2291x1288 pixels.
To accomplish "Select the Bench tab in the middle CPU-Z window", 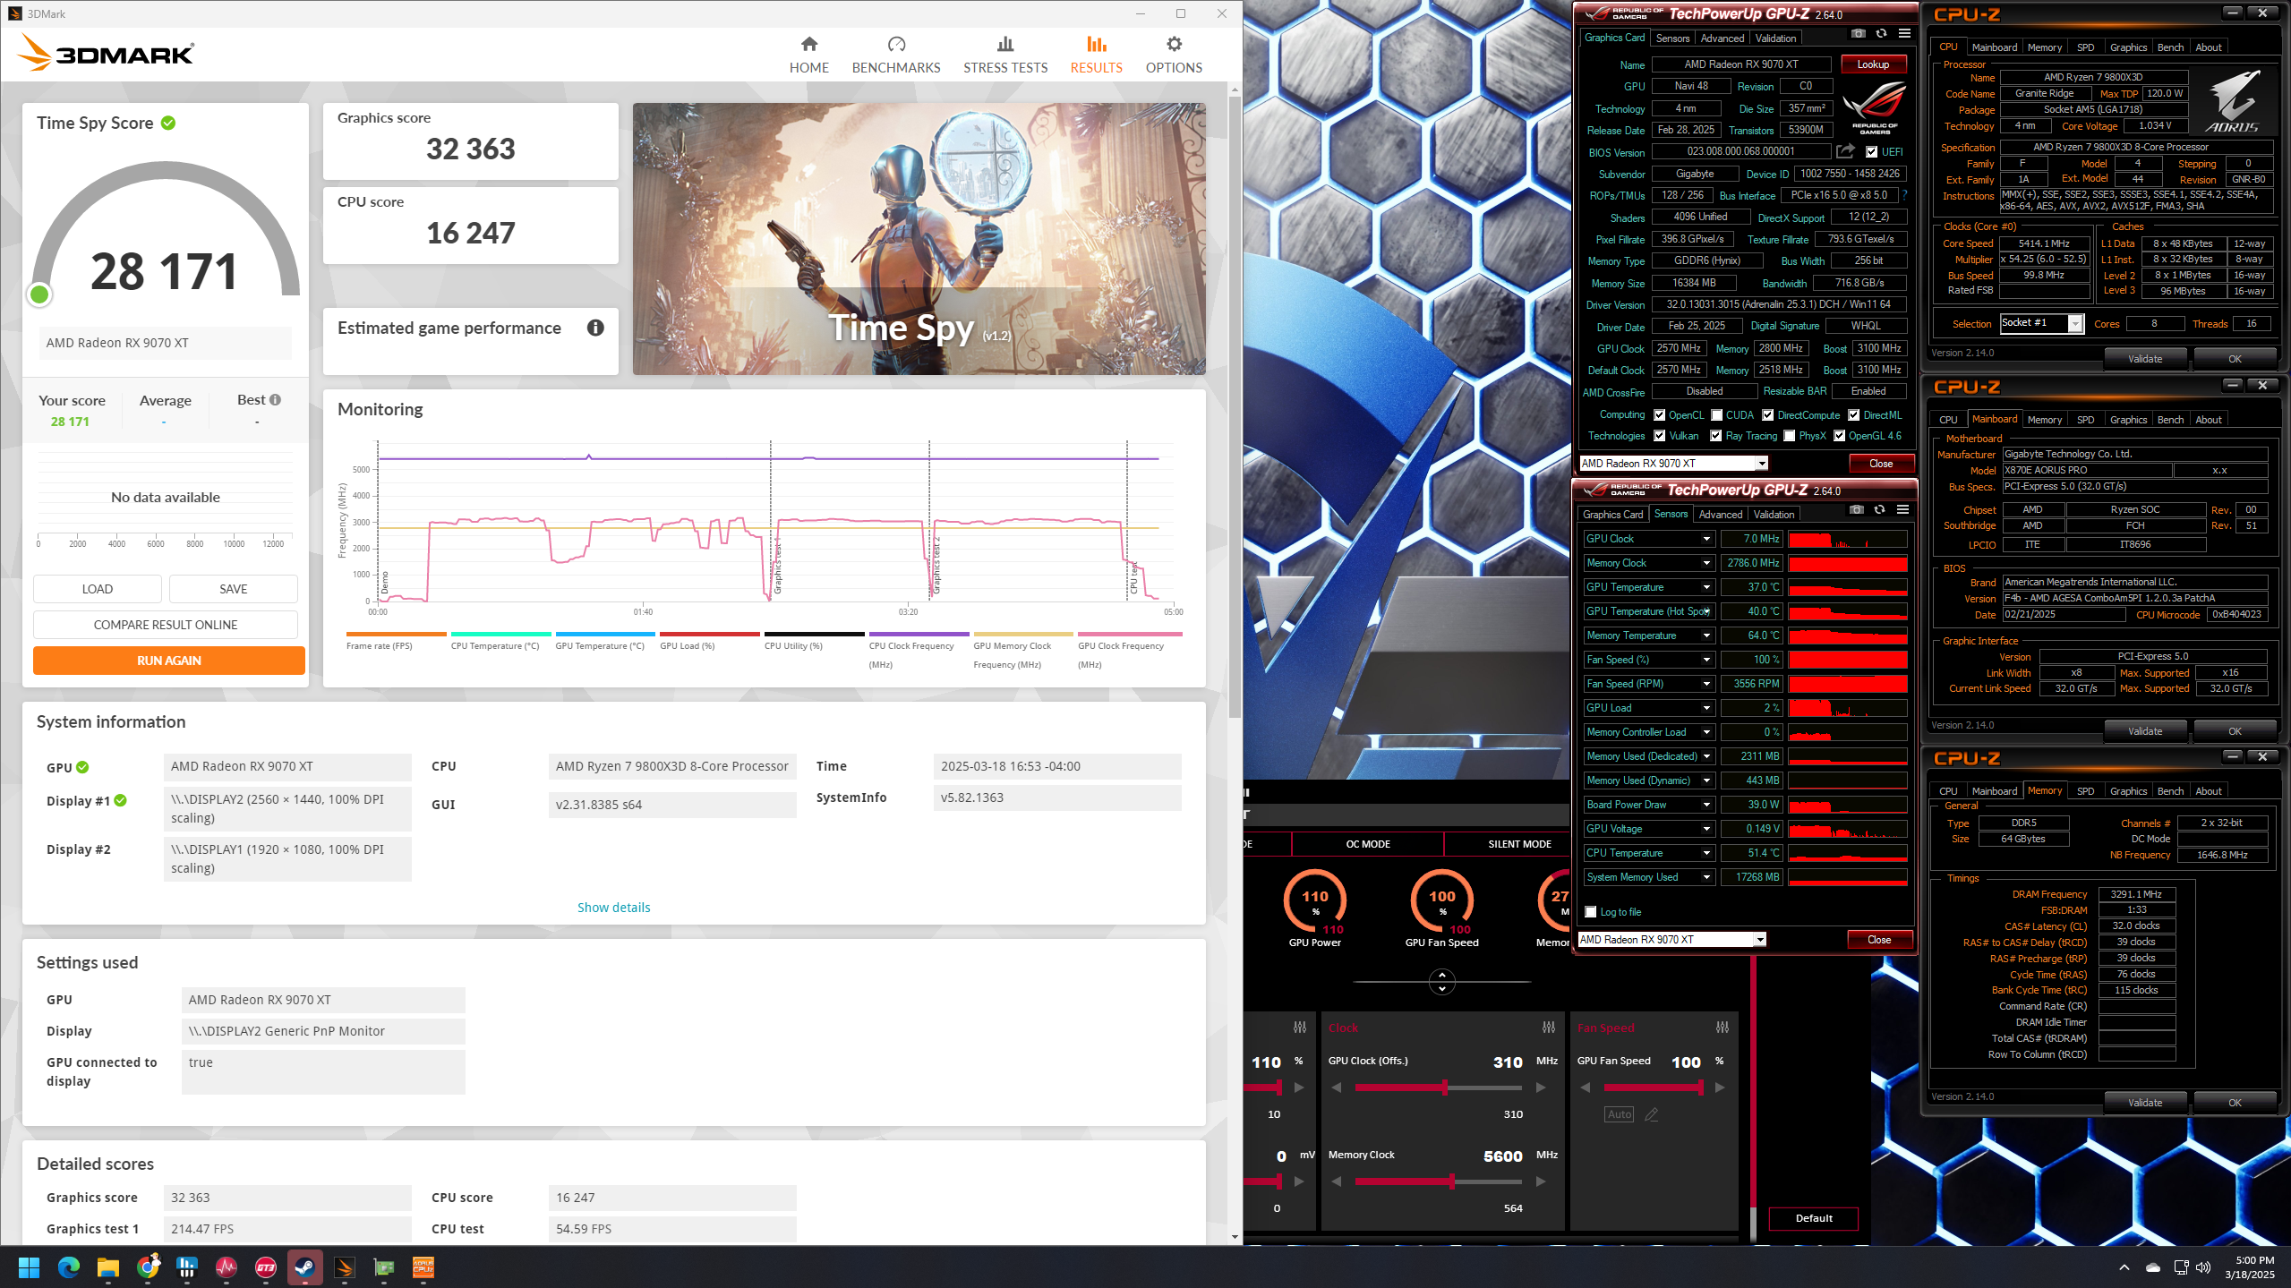I will (x=2169, y=420).
